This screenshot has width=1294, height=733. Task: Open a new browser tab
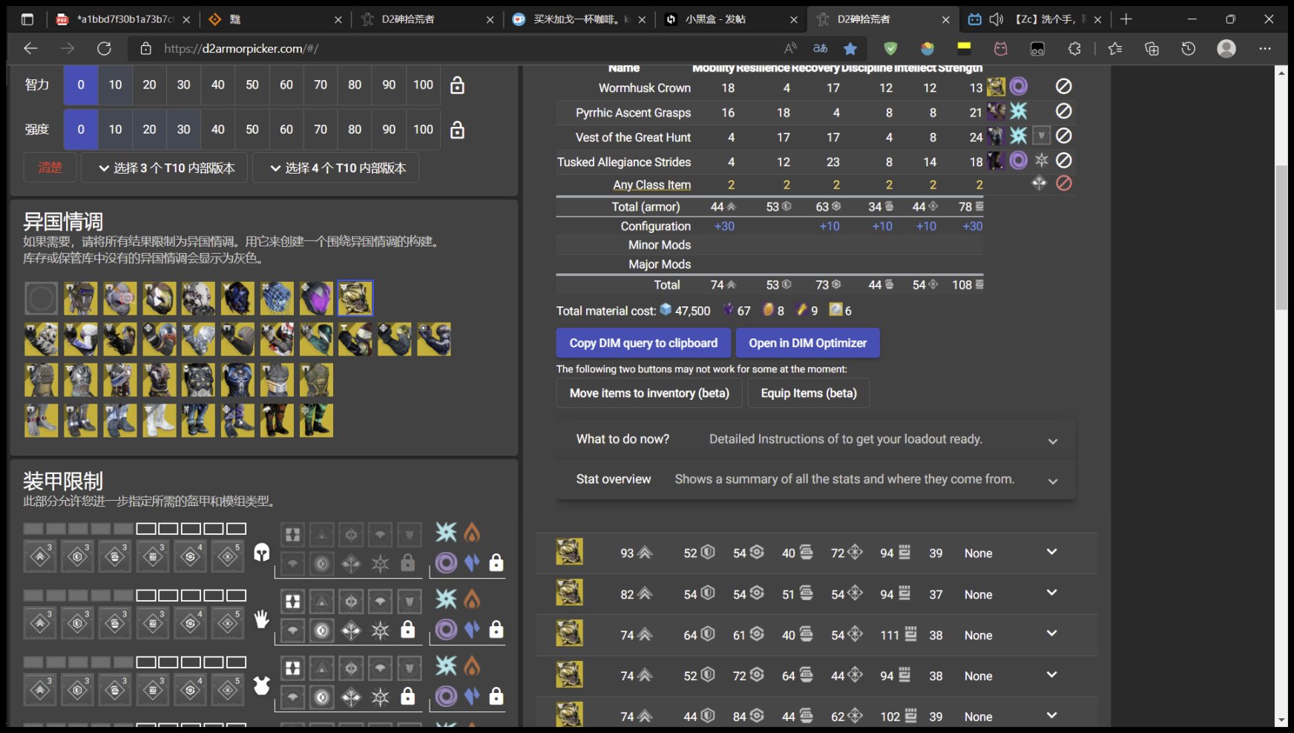pos(1126,19)
